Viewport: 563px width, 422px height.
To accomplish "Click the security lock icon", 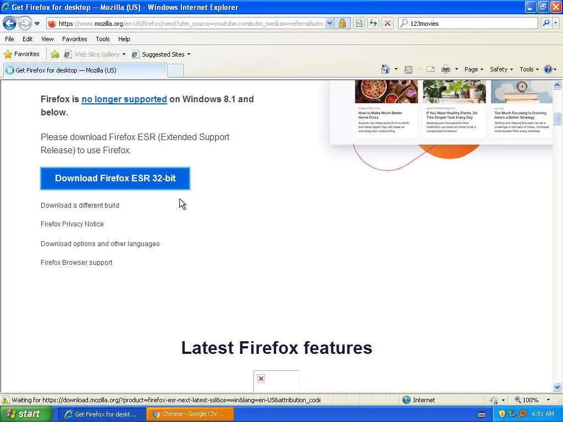I will coord(342,24).
